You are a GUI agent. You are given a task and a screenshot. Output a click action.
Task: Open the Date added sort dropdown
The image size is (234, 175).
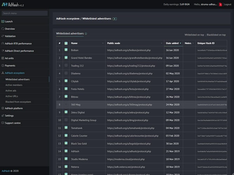click(181, 43)
